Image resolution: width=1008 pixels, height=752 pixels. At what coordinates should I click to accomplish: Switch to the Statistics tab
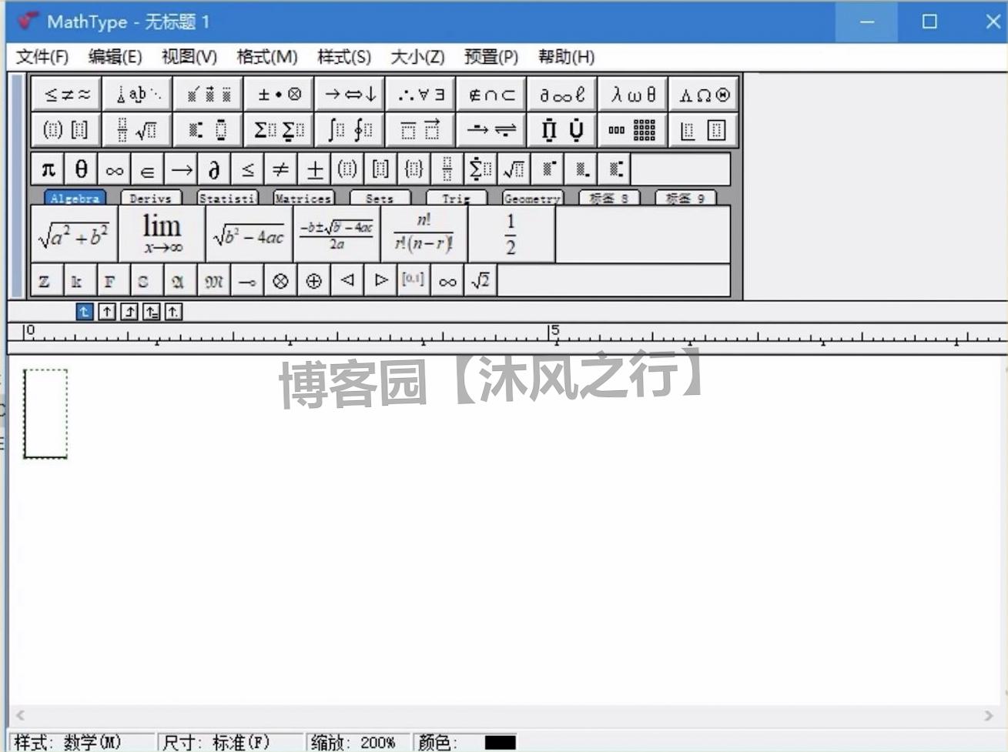point(226,198)
